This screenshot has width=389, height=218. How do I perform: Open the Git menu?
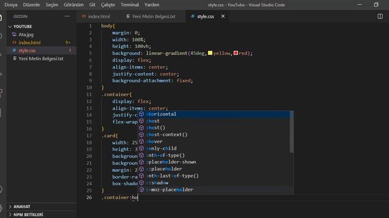click(x=92, y=5)
